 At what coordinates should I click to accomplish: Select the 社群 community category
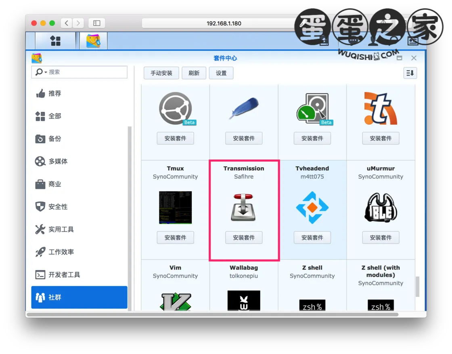[79, 297]
